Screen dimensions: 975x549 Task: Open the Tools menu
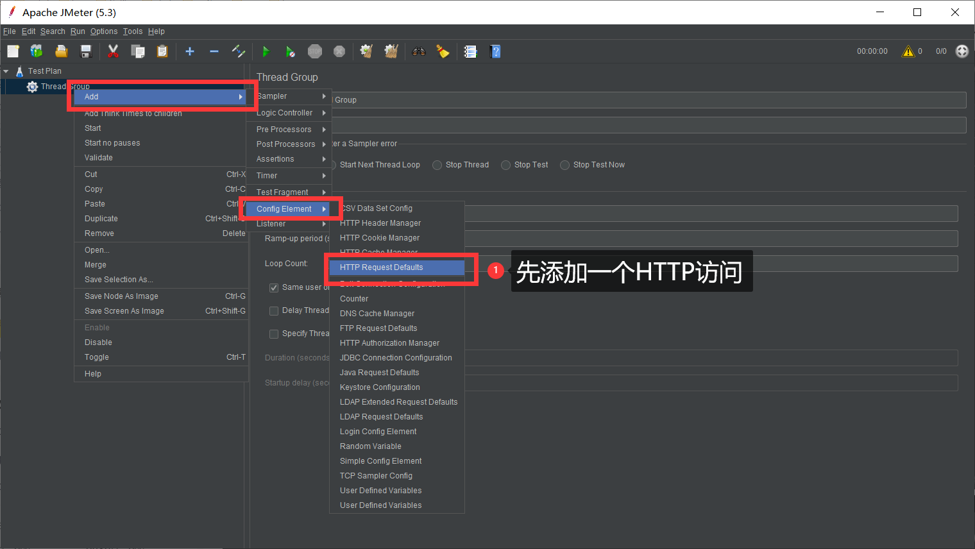click(x=133, y=31)
